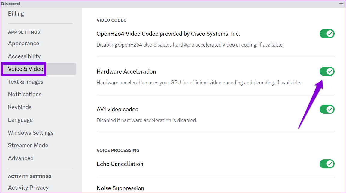Open Activity Privacy settings

pyautogui.click(x=28, y=188)
